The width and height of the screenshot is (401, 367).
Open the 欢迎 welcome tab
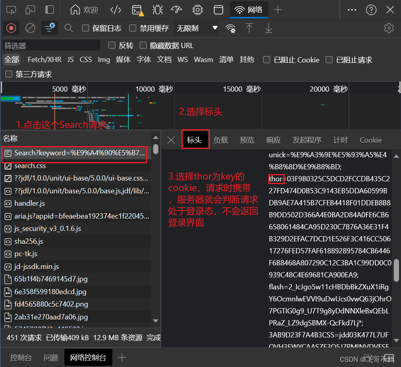84,10
